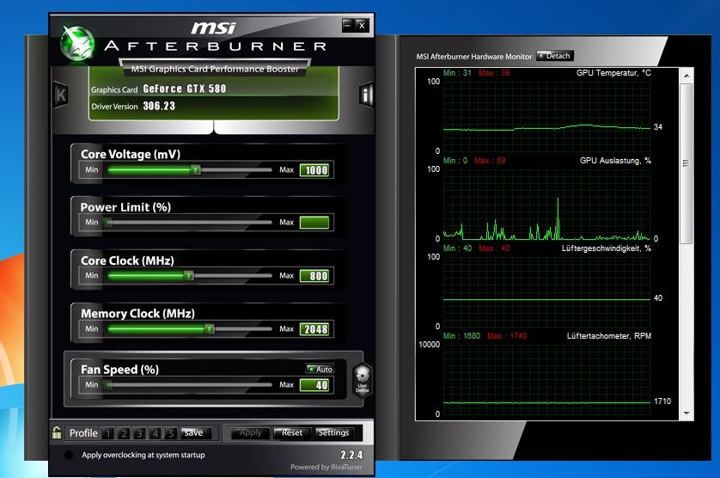720x478 pixels.
Task: Select profile slot 5
Action: [170, 433]
